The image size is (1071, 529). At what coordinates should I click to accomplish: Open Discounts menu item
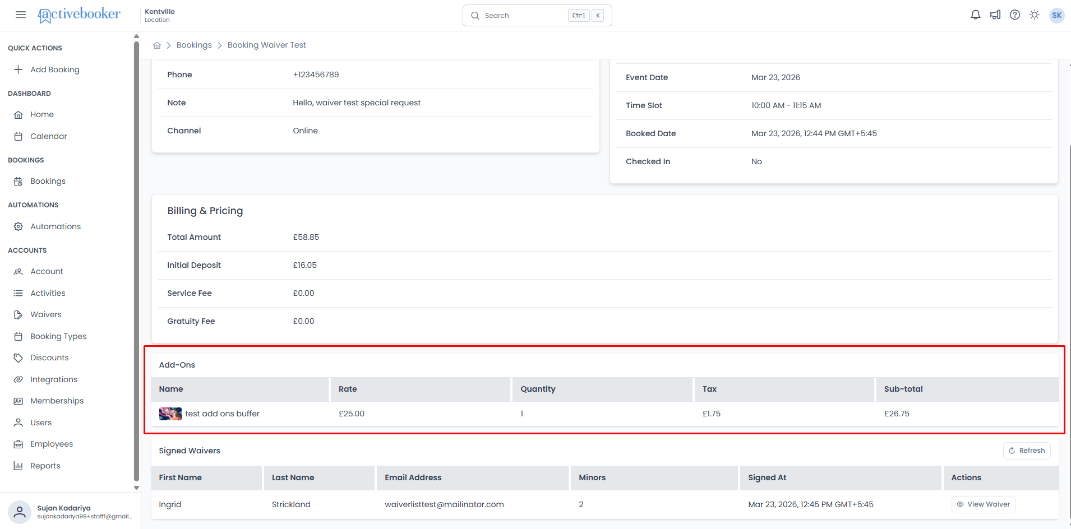49,358
